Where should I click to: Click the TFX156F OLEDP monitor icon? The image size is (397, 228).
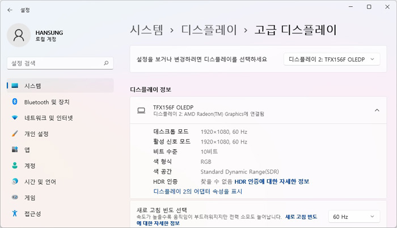click(141, 111)
